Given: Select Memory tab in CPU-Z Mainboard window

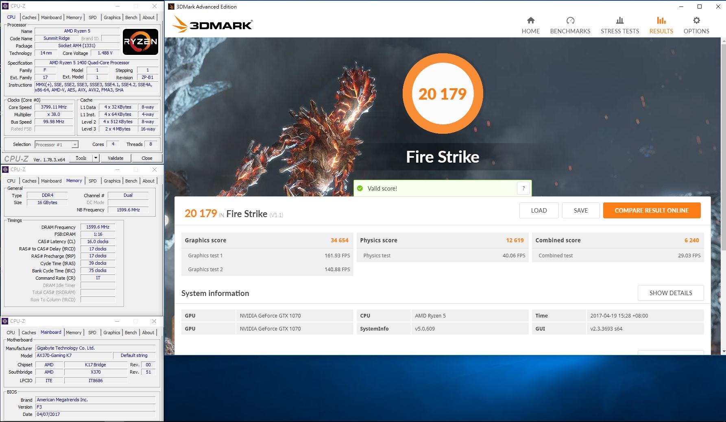Looking at the screenshot, I should [x=74, y=333].
